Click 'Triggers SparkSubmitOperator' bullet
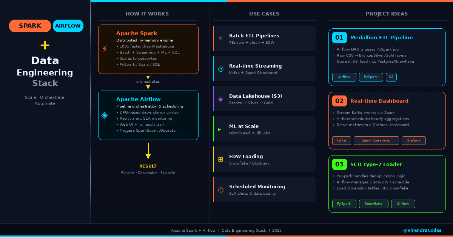Image resolution: width=453 pixels, height=237 pixels. coord(146,130)
